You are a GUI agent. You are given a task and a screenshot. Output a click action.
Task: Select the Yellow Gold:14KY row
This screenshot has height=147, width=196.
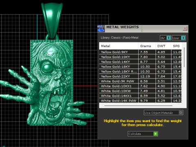pos(140,62)
